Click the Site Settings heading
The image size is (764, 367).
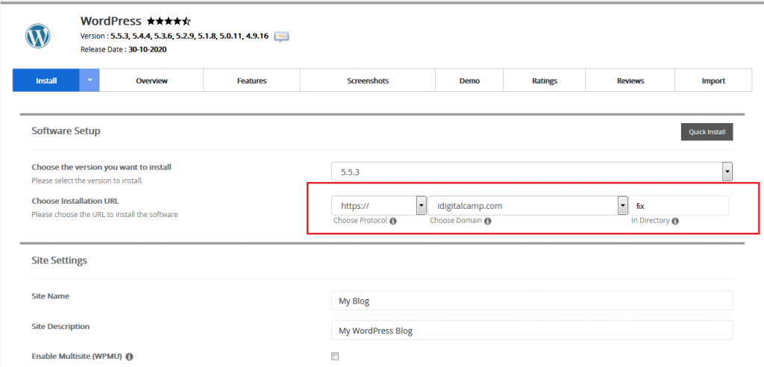pos(60,260)
